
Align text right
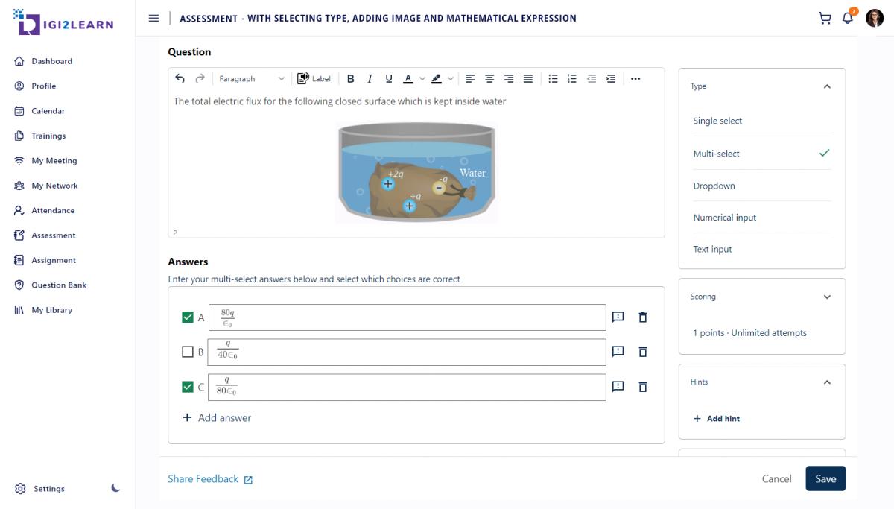[509, 78]
